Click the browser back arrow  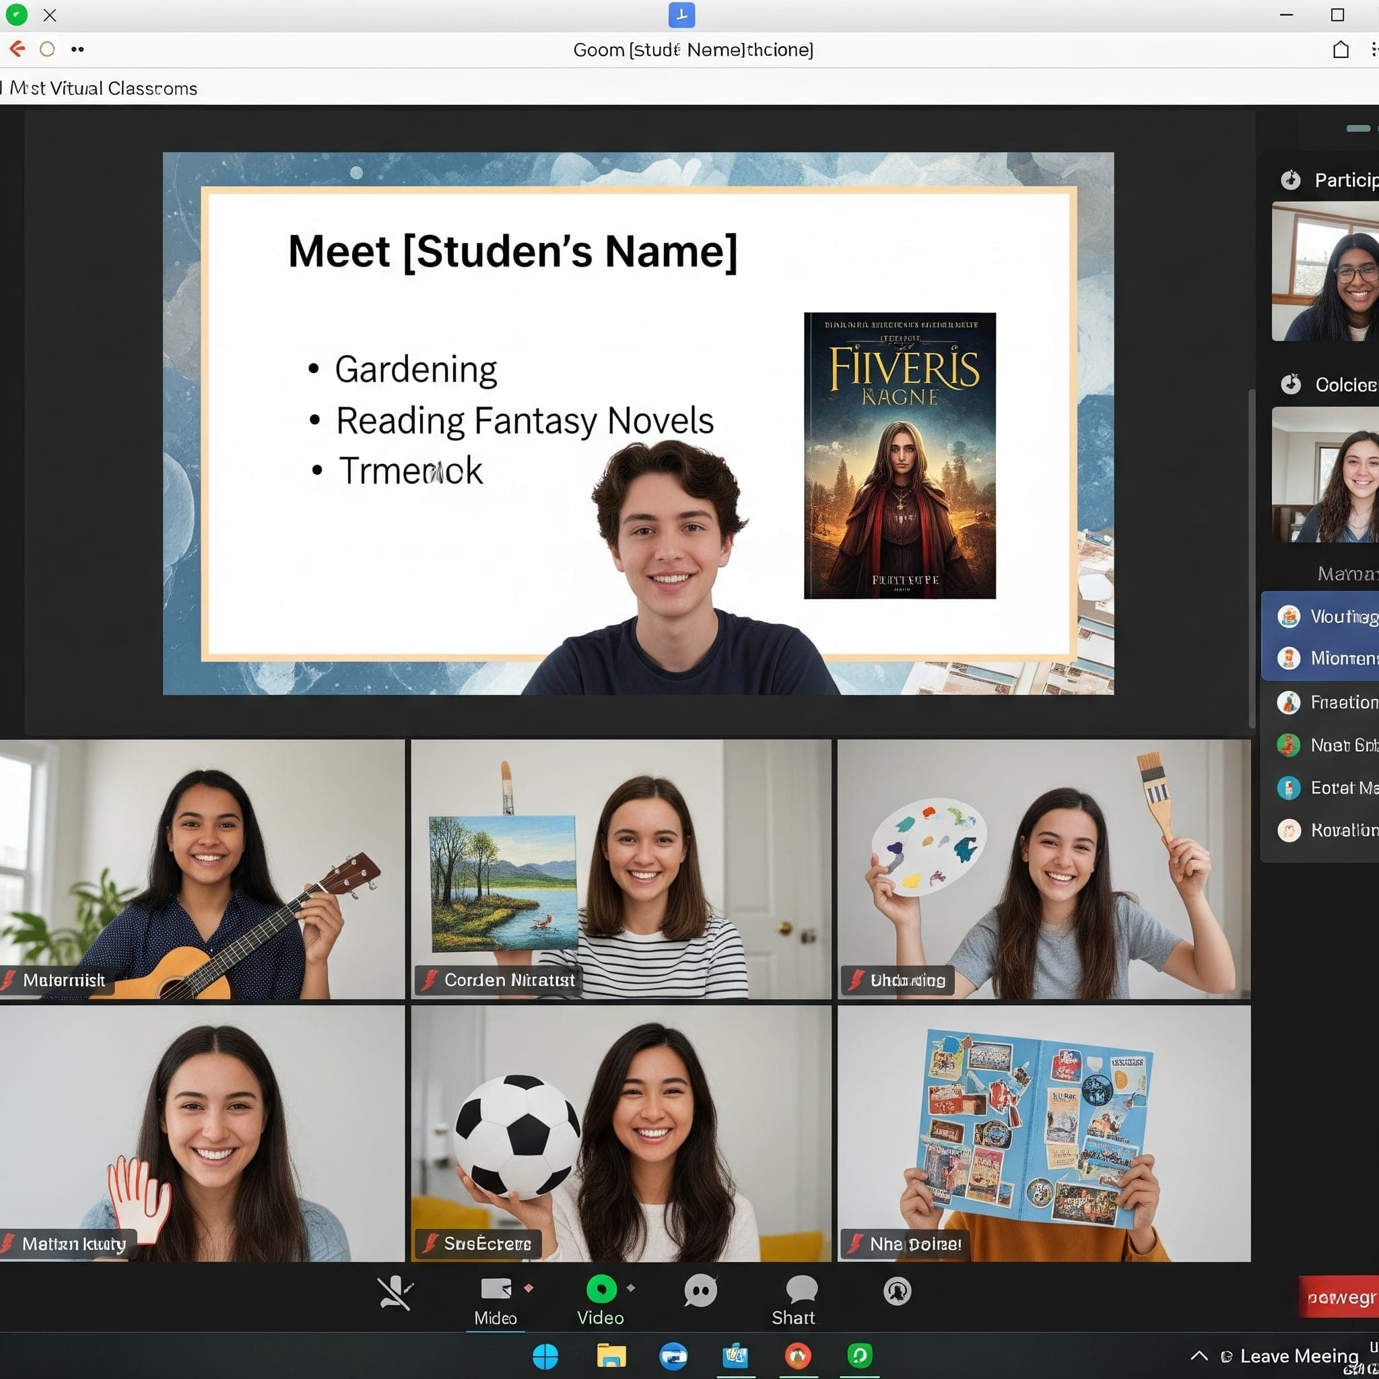pyautogui.click(x=17, y=49)
